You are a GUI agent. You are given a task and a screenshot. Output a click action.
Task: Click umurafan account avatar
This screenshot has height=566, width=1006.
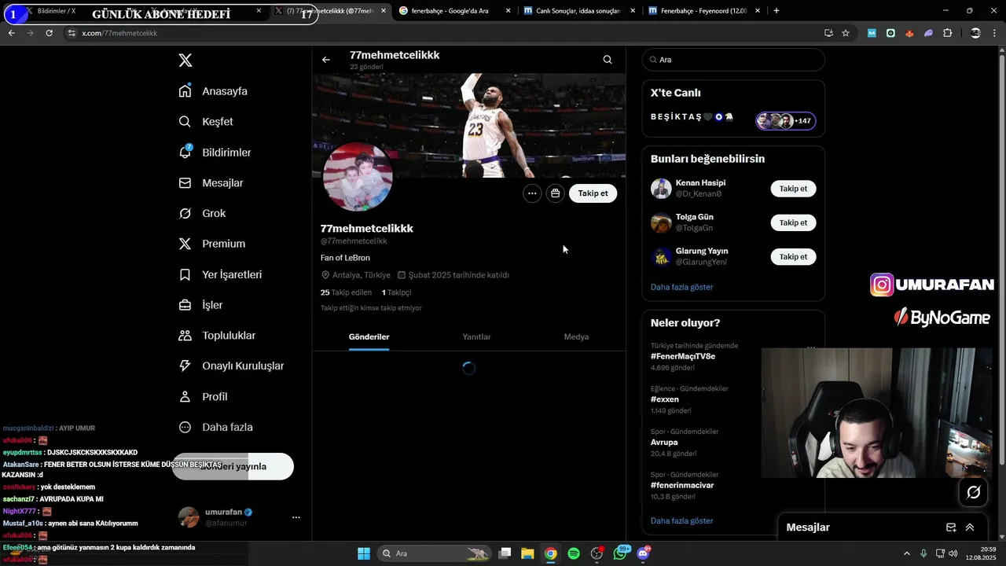click(189, 517)
